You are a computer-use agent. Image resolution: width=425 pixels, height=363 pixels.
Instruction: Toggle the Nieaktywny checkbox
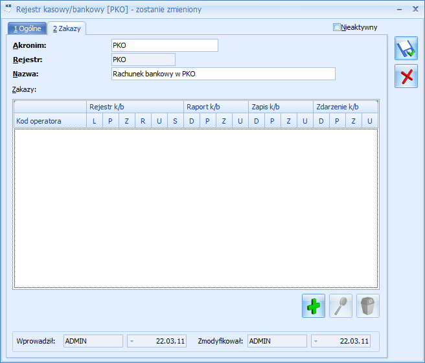(x=336, y=27)
